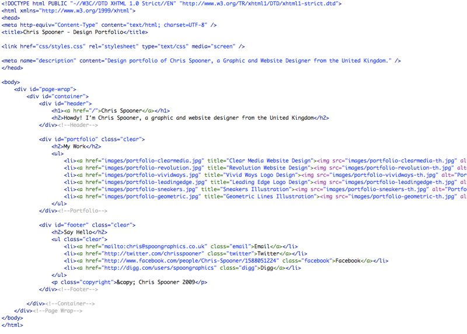
Task: Click the meta Content-Type line
Action: click(109, 25)
